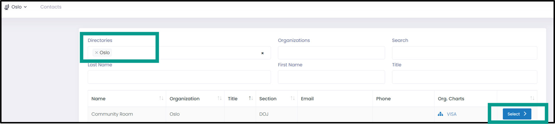Screen dimensions: 555x124
Task: Sort by Section column arrows
Action: [293, 98]
